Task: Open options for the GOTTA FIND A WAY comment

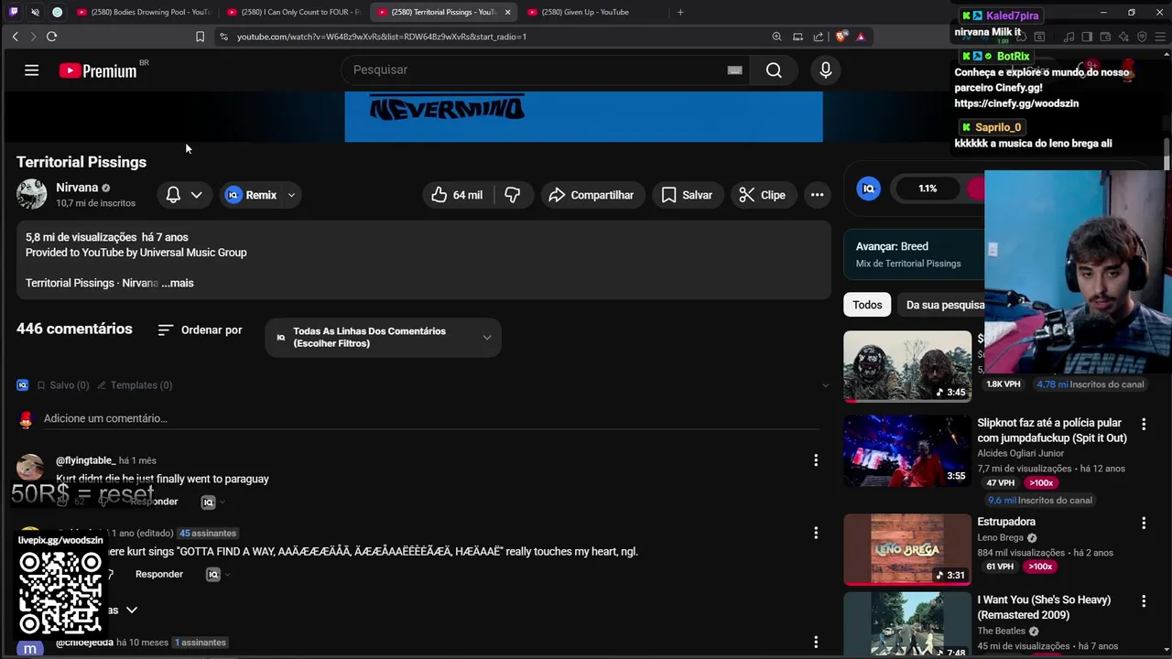Action: pyautogui.click(x=816, y=533)
